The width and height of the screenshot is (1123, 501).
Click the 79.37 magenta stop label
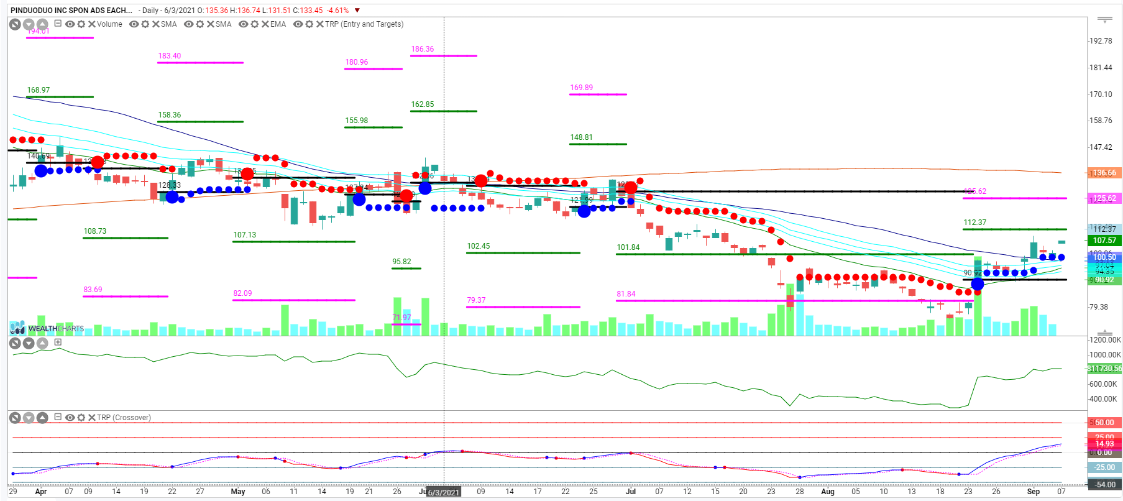click(477, 300)
